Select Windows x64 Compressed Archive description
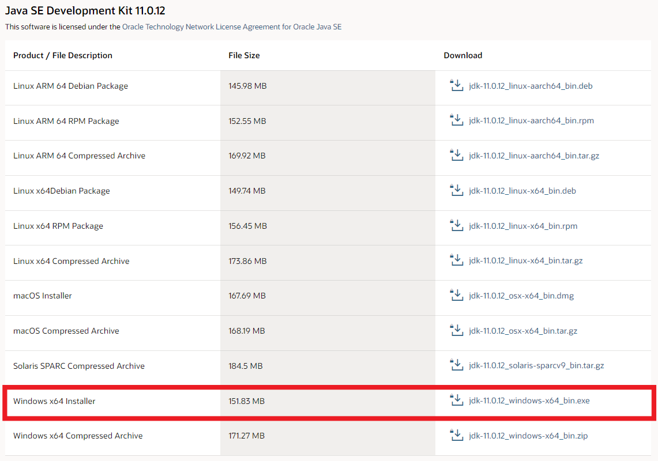Image resolution: width=658 pixels, height=461 pixels. (x=78, y=436)
